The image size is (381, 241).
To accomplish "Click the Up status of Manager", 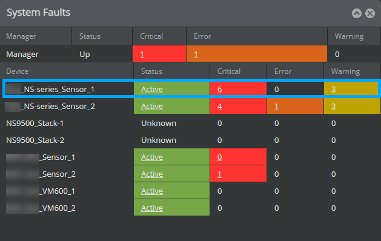I will point(85,54).
